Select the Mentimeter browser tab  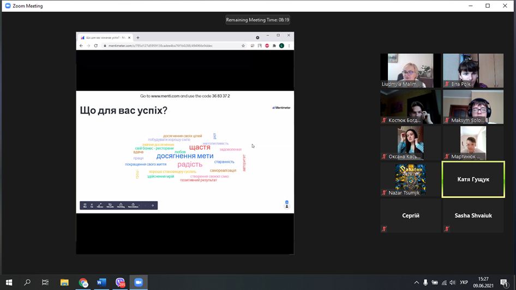(105, 38)
